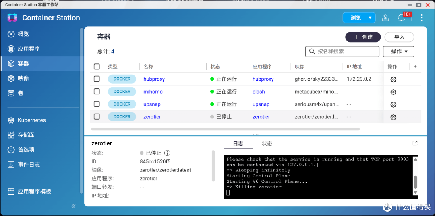The width and height of the screenshot is (435, 216).
Task: Click the search magnifier icon
Action: tap(312, 51)
